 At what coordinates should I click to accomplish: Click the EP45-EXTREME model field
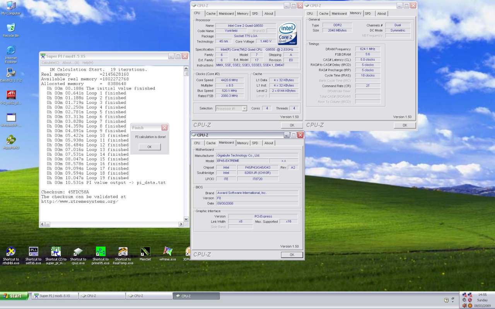(242, 161)
